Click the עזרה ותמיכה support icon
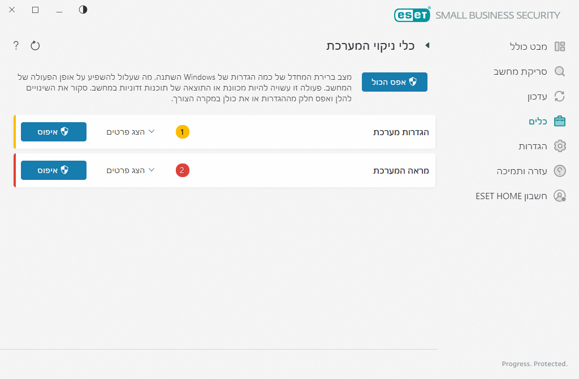The width and height of the screenshot is (579, 379). (x=560, y=171)
